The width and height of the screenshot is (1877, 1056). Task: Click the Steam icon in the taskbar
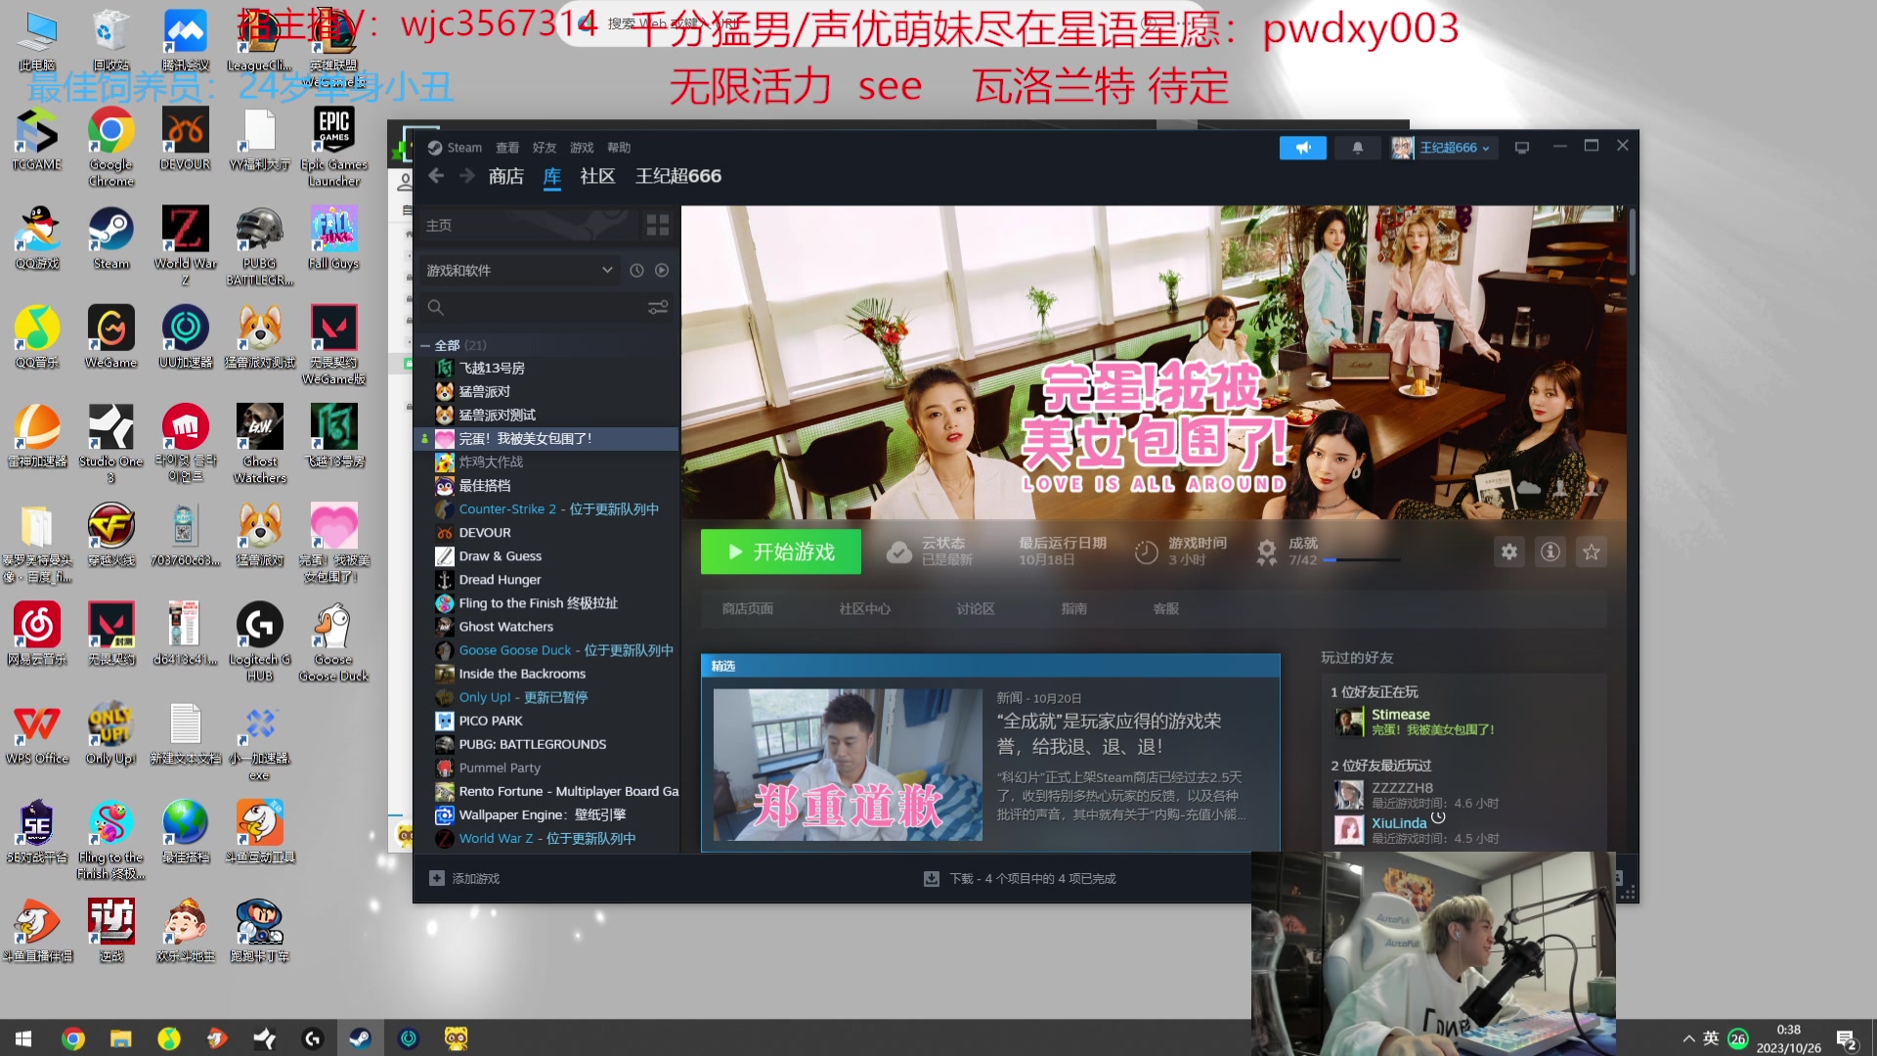360,1038
